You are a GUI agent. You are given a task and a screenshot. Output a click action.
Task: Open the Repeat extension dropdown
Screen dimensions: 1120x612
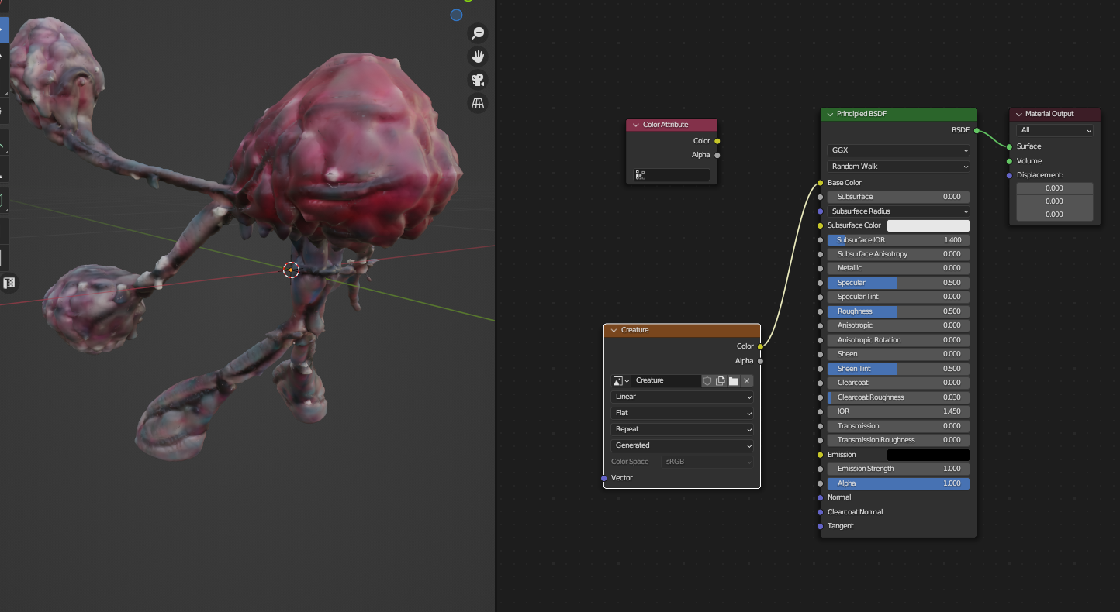point(682,429)
